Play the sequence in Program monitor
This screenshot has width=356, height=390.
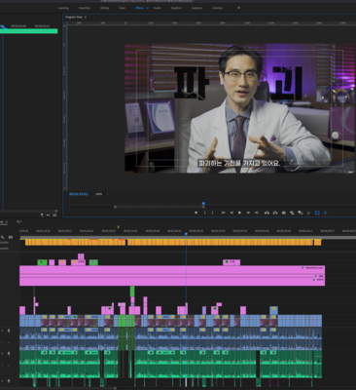pyautogui.click(x=239, y=213)
